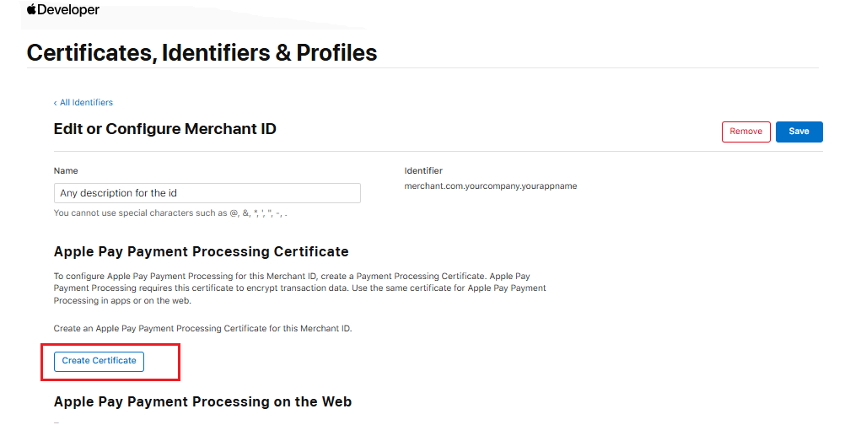Open the Developer home link
The height and width of the screenshot is (425, 861).
(69, 10)
